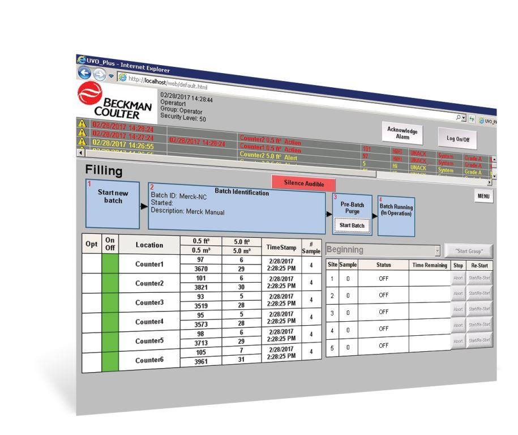518x435 pixels.
Task: Select the Counter2 location cell
Action: click(149, 283)
